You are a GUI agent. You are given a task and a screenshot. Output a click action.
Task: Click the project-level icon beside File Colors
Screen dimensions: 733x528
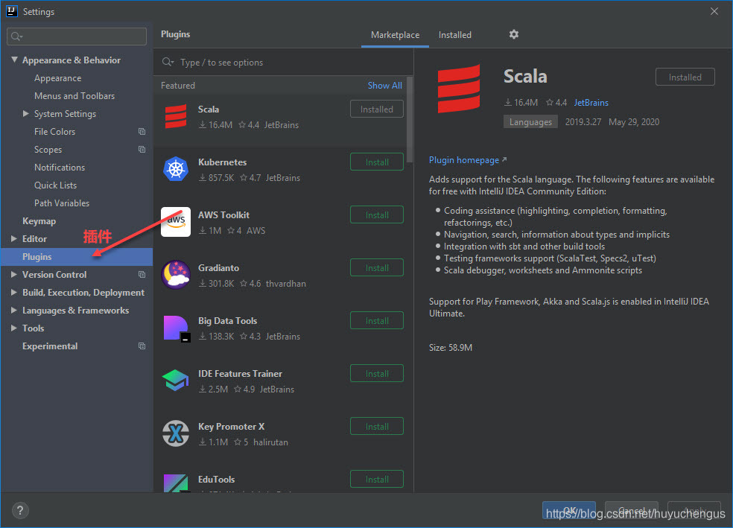click(x=142, y=132)
